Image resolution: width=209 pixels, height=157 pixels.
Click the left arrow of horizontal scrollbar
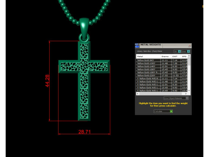point(138,94)
